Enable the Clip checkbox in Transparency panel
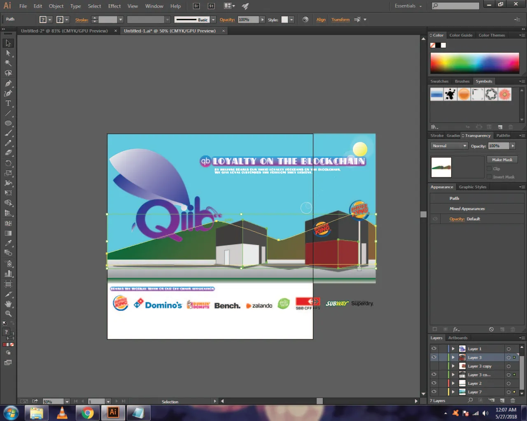 coord(489,169)
